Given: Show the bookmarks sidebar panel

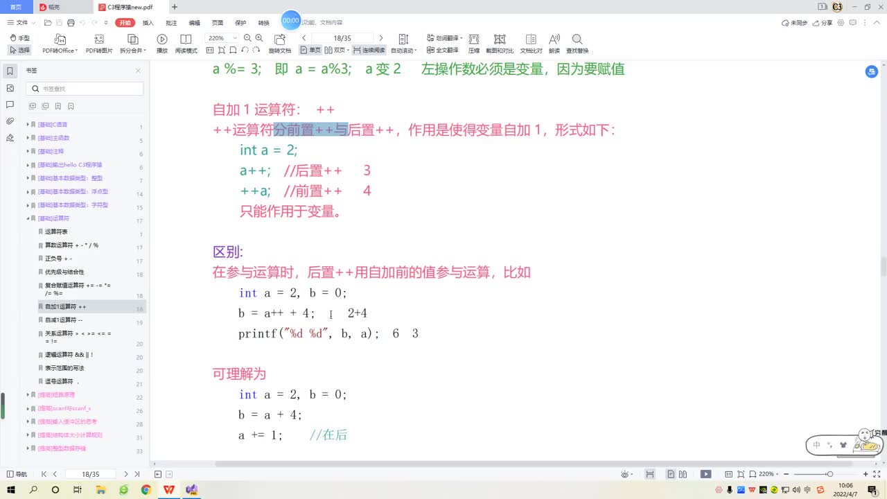Looking at the screenshot, I should 10,71.
